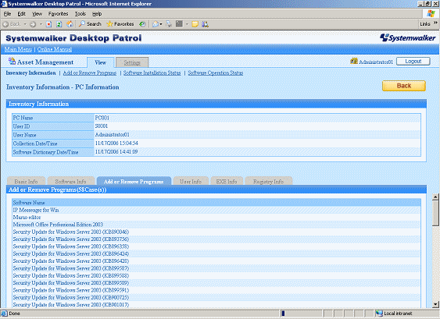This screenshot has width=440, height=319.
Task: Click the IP Messenger for Win row
Action: (216, 210)
